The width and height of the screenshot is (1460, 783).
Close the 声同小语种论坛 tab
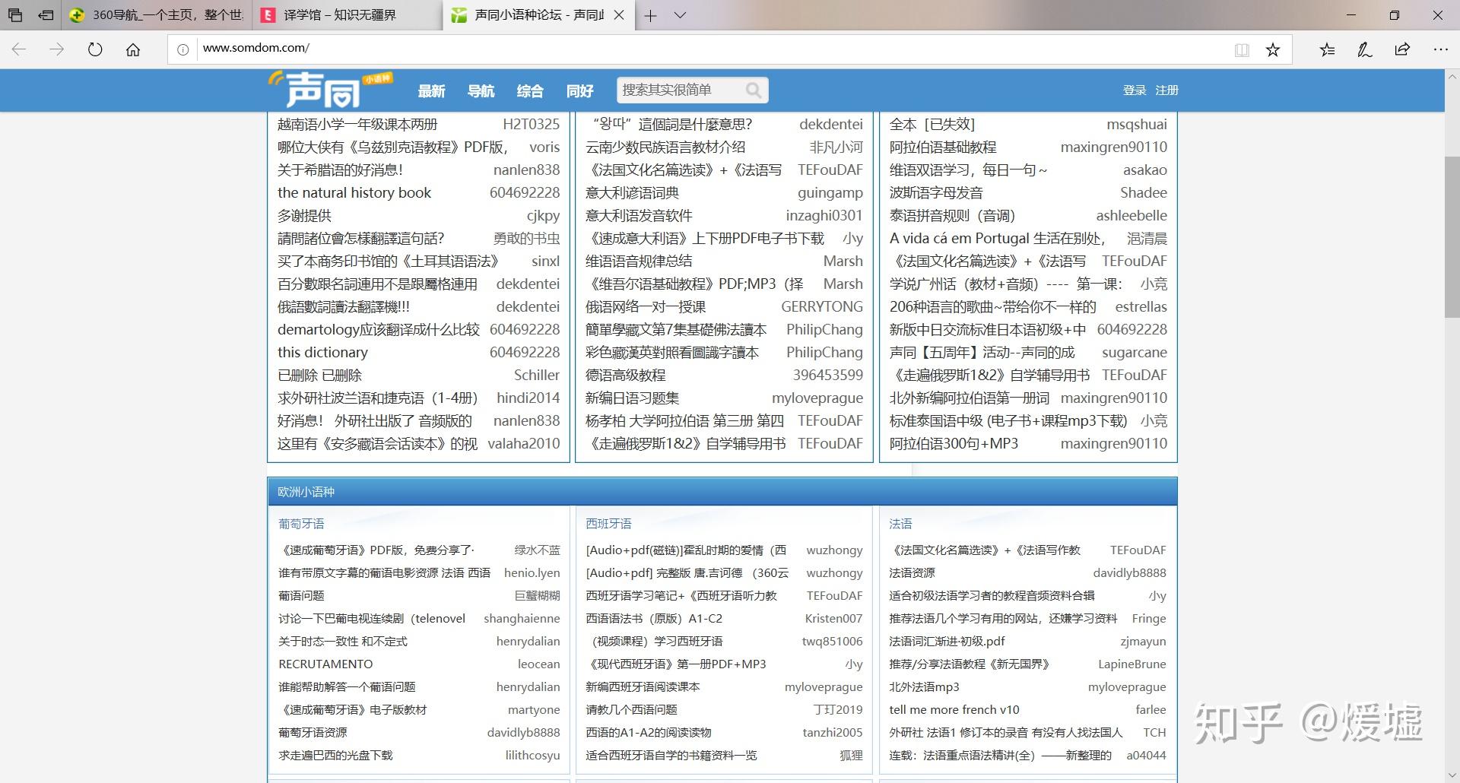pos(619,15)
